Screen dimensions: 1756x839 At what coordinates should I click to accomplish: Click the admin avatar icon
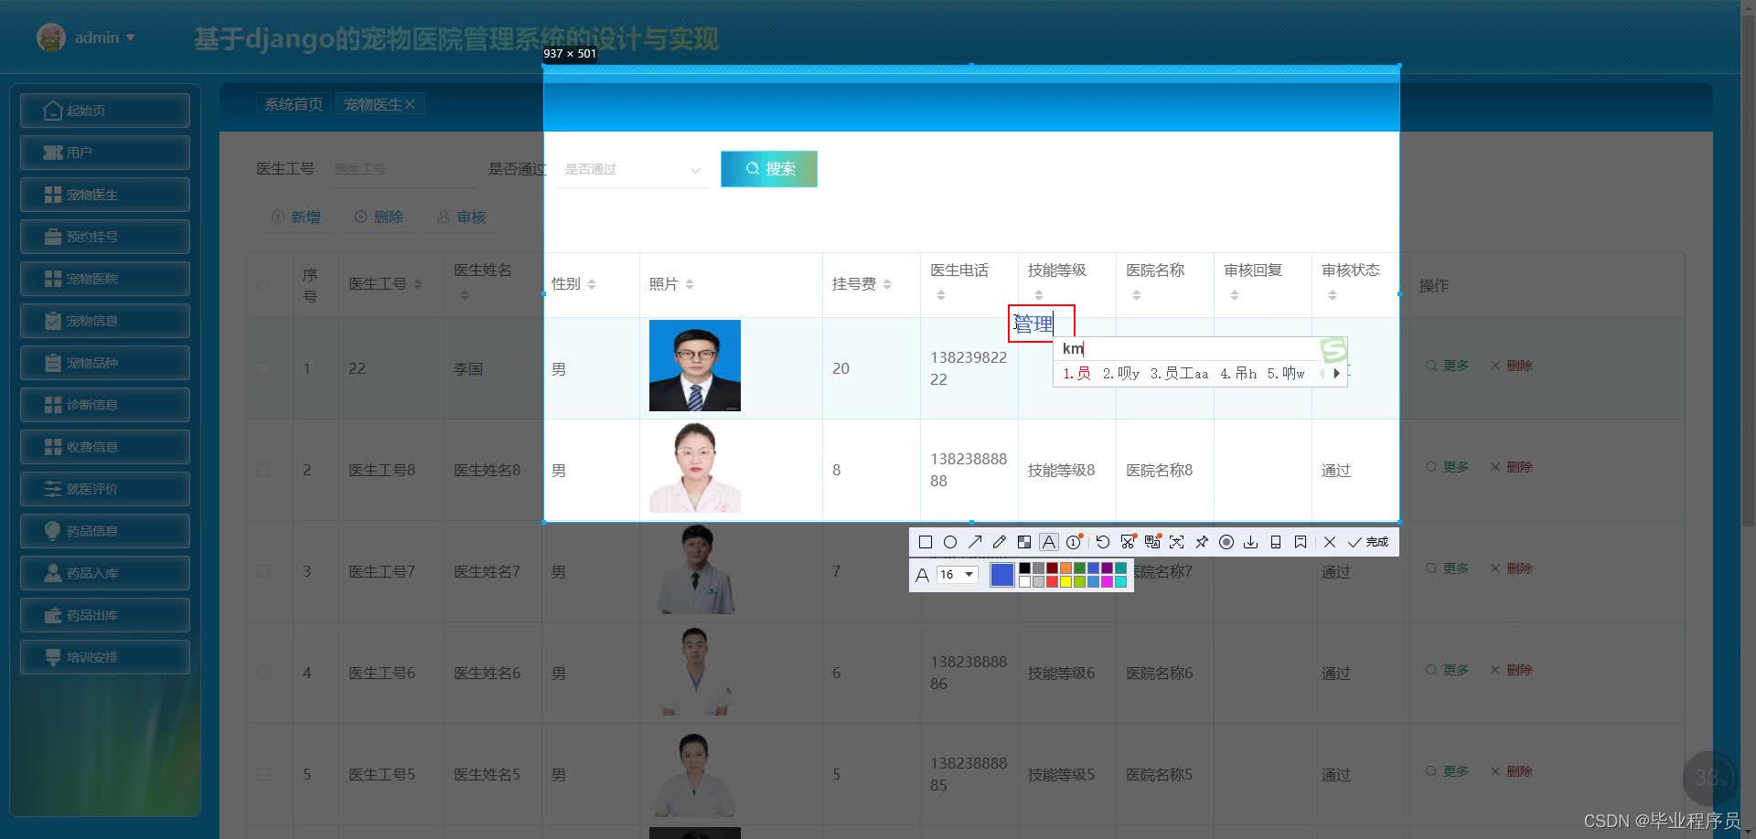click(51, 37)
